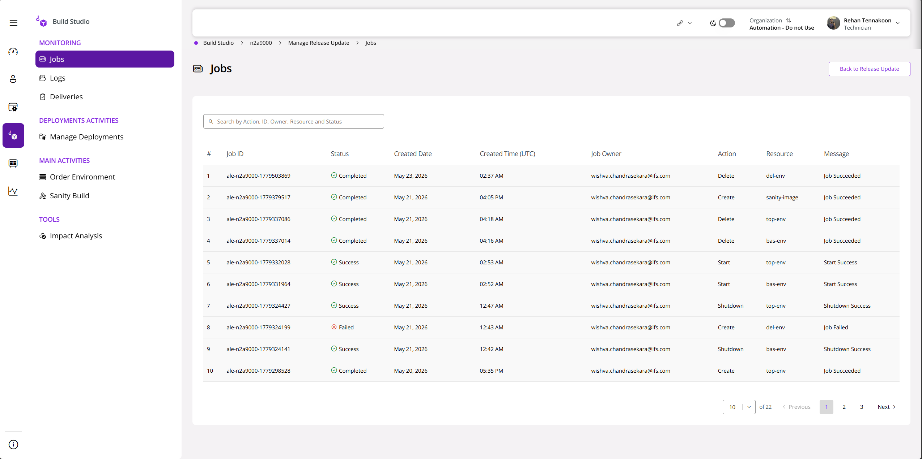
Task: Toggle dark mode switch
Action: click(727, 23)
